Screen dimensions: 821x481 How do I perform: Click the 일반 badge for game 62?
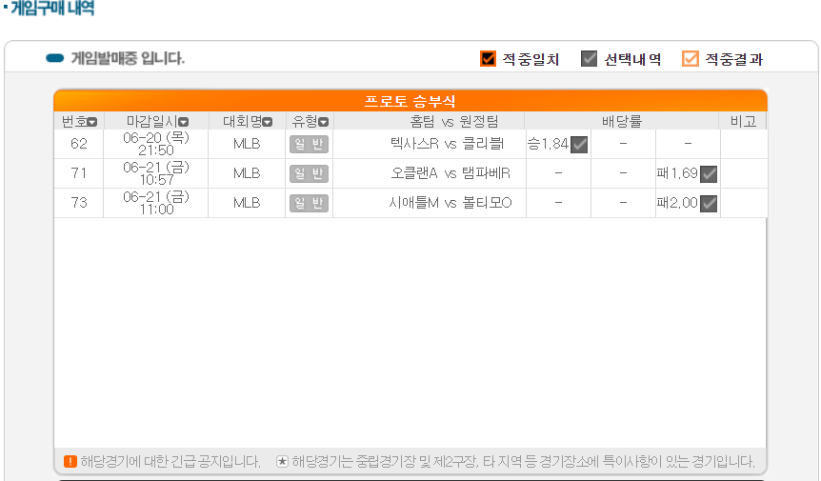[x=309, y=145]
